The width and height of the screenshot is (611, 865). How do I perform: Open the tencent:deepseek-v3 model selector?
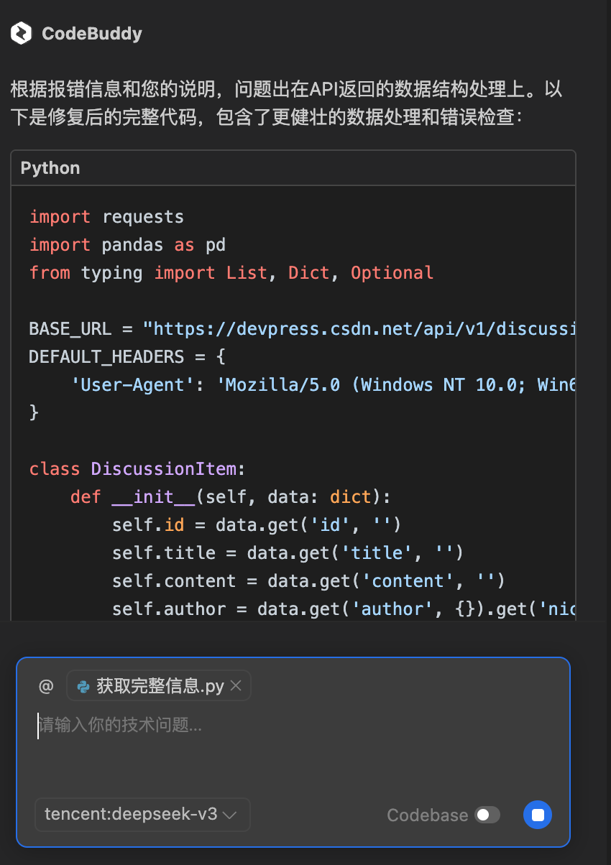click(x=142, y=815)
